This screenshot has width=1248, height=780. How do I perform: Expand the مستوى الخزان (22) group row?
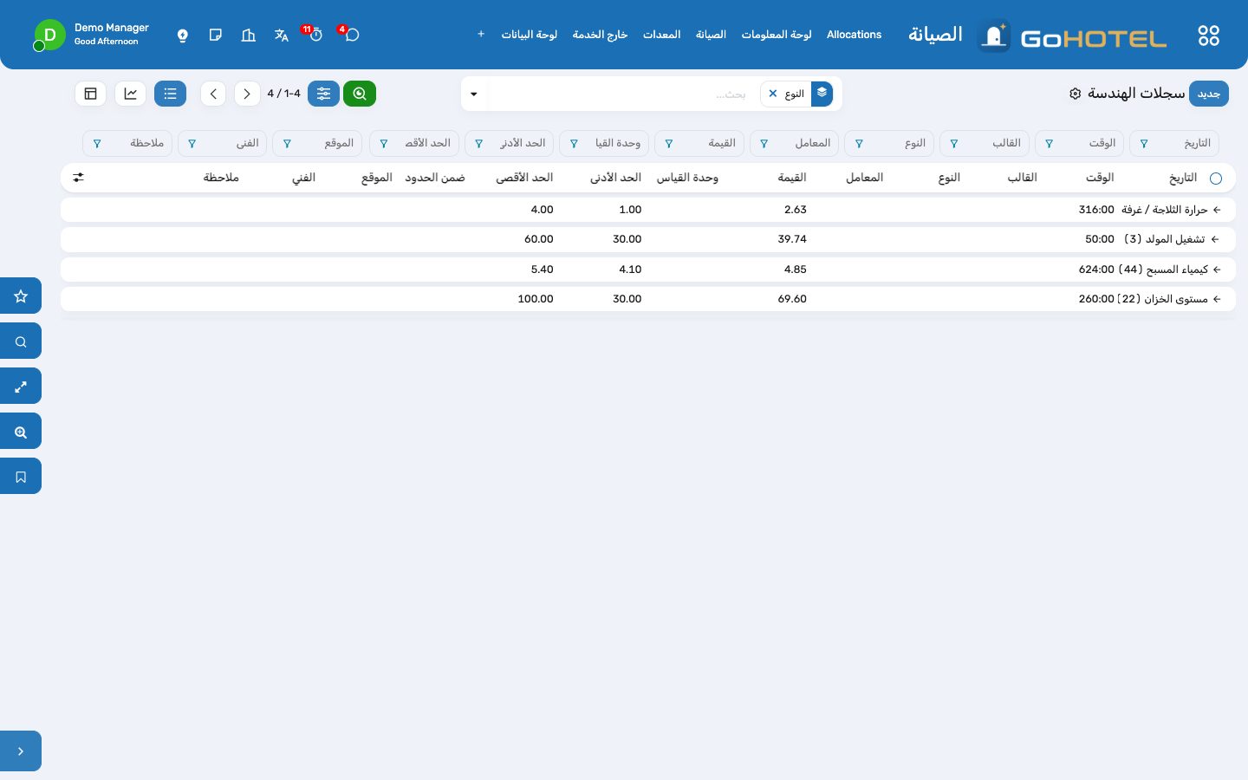pos(648,299)
